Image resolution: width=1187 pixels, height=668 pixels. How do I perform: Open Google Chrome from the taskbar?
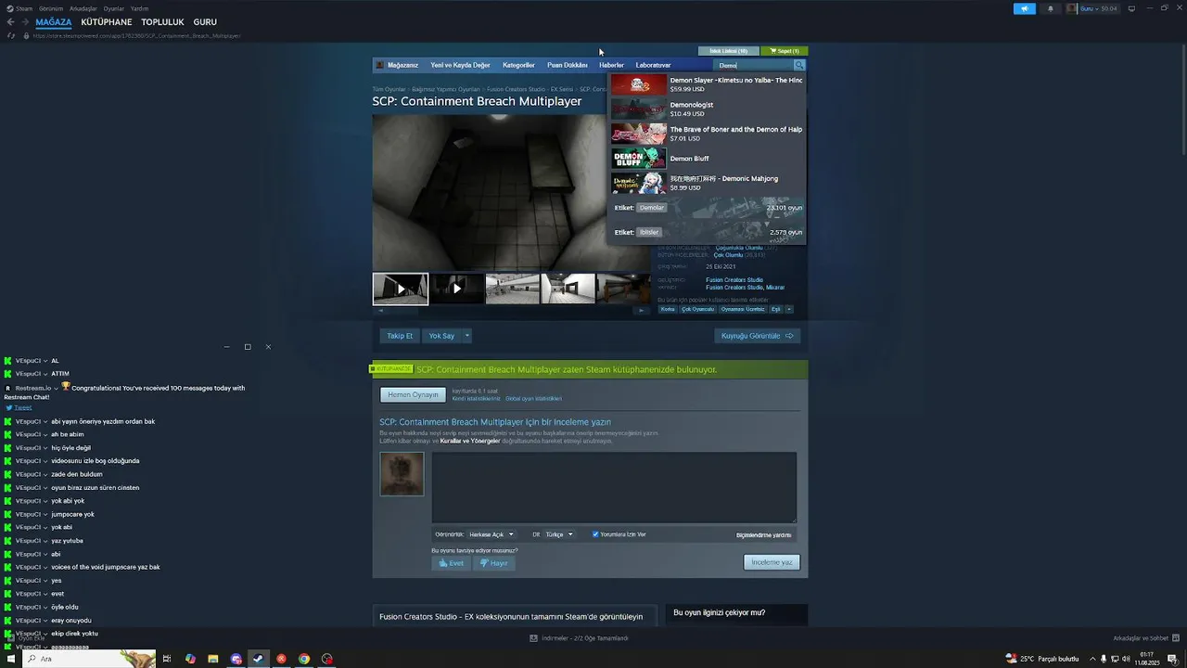click(x=304, y=659)
